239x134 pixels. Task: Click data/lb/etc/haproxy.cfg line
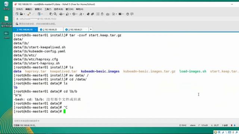click(x=36, y=59)
